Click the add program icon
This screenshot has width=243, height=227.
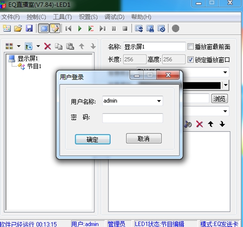29,46
